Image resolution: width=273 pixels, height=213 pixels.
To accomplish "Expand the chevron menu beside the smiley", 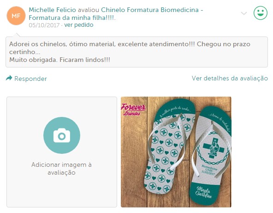I will [x=244, y=13].
